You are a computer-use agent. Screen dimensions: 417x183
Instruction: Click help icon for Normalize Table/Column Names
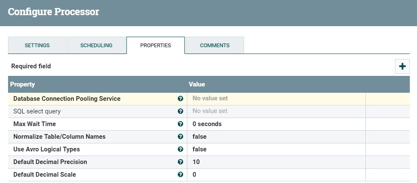[x=181, y=137]
